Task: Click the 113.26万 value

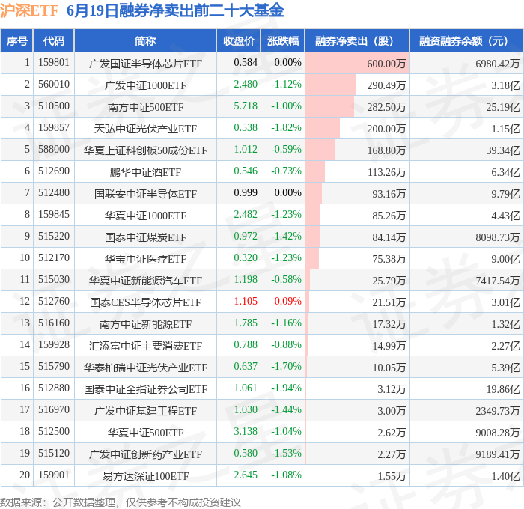Action: click(387, 172)
